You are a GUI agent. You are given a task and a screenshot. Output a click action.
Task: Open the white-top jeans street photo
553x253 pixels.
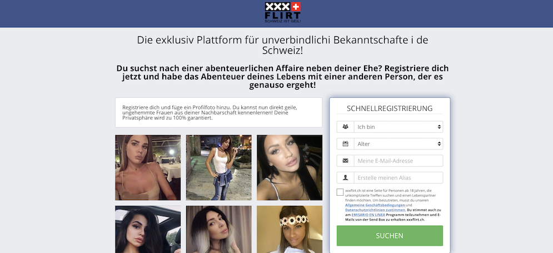coord(218,167)
